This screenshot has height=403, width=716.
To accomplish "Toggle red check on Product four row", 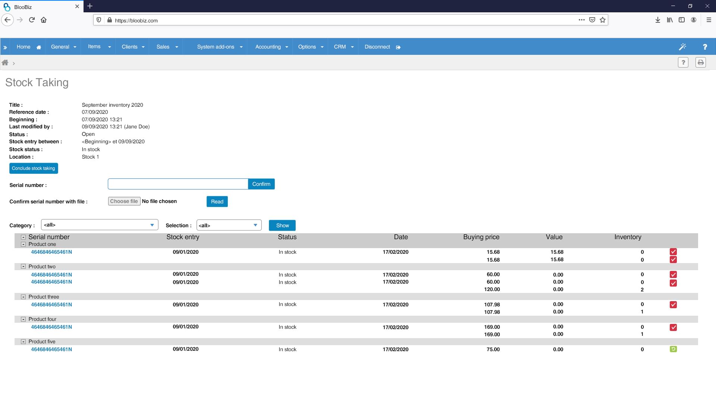I will pyautogui.click(x=673, y=328).
